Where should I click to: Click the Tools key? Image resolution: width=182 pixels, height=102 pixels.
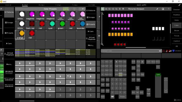click(148, 62)
